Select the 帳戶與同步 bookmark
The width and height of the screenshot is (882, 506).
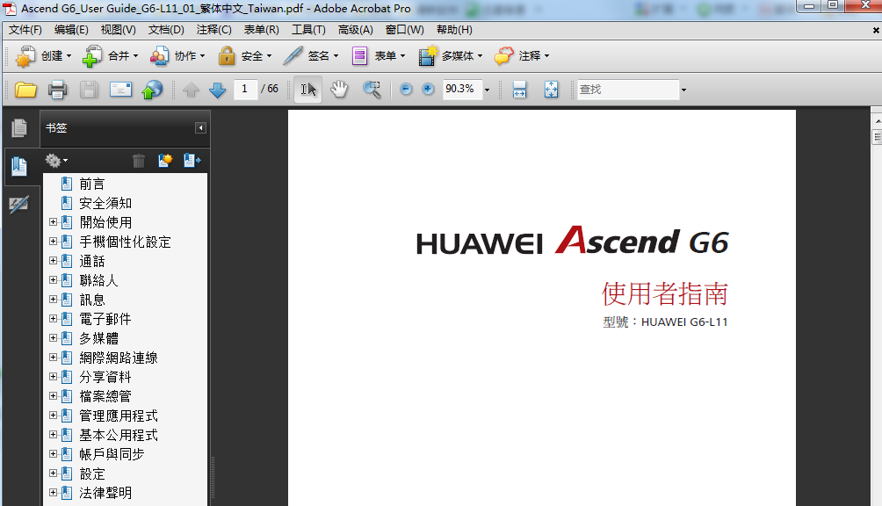[112, 453]
